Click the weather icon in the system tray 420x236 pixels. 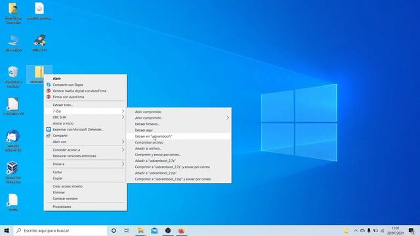346,231
